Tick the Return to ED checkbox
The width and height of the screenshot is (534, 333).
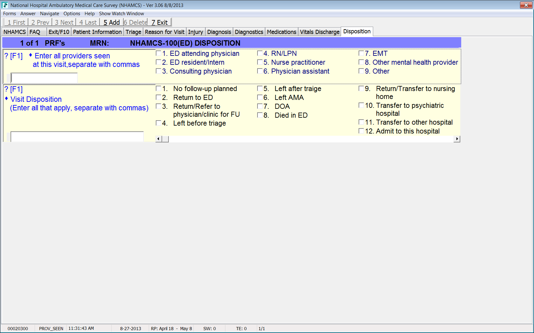click(x=158, y=97)
